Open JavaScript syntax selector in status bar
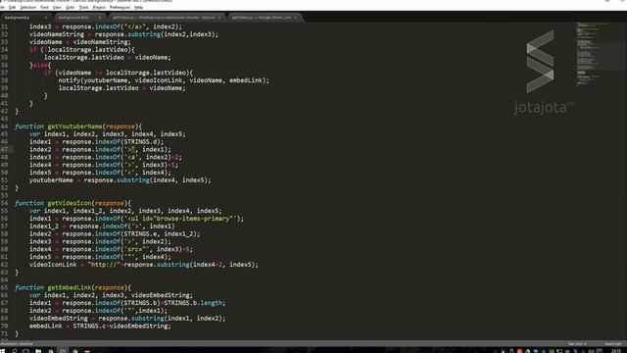This screenshot has width=627, height=353. pos(612,343)
